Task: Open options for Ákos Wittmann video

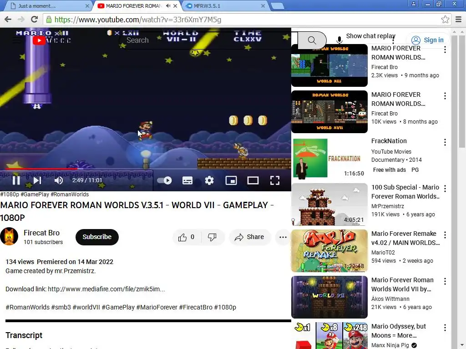Action: click(445, 281)
